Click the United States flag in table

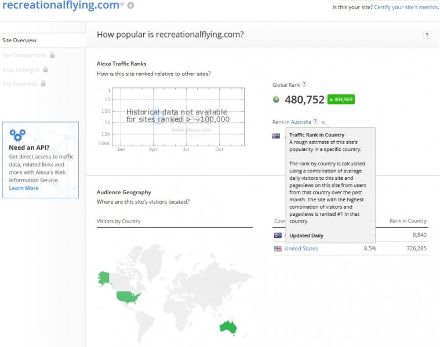click(278, 249)
